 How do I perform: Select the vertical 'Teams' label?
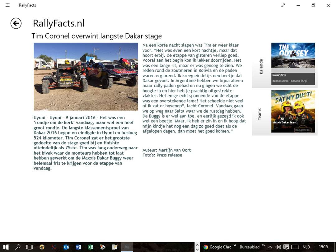[x=259, y=114]
